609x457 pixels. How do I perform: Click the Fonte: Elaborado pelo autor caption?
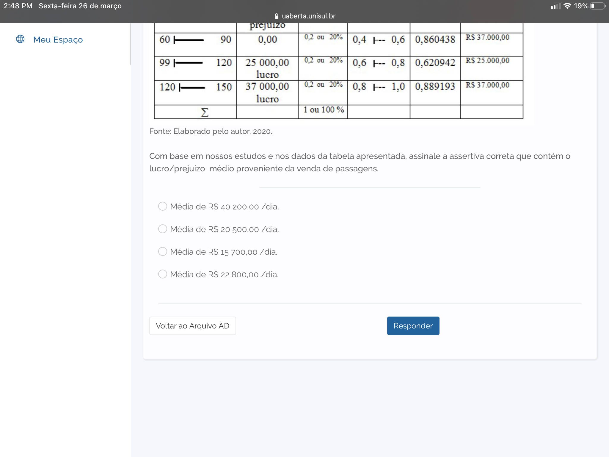pos(211,131)
